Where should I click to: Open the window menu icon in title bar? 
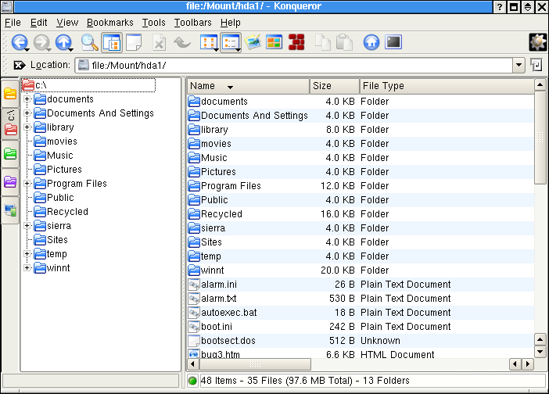click(7, 7)
